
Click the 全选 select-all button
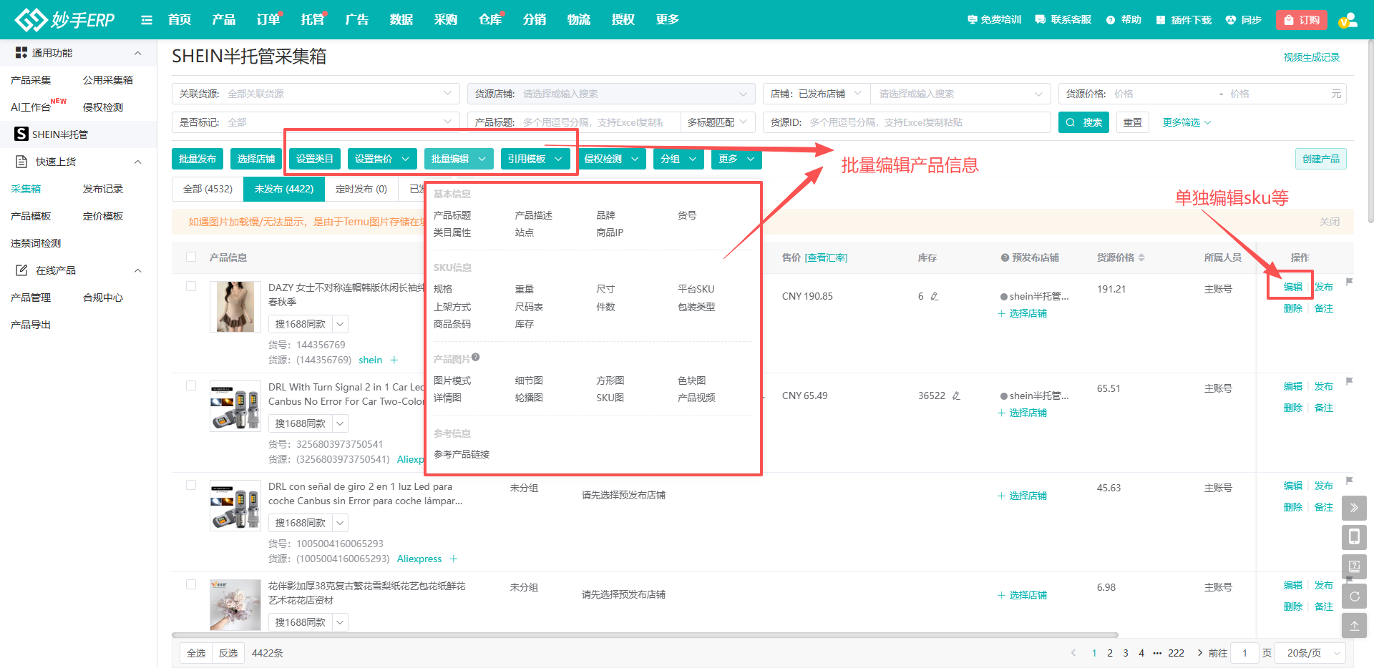196,653
